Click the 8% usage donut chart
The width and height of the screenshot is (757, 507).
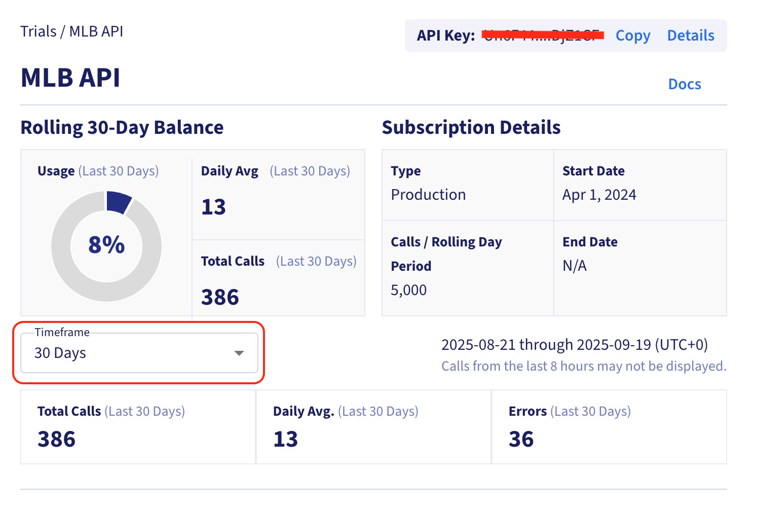click(x=106, y=246)
